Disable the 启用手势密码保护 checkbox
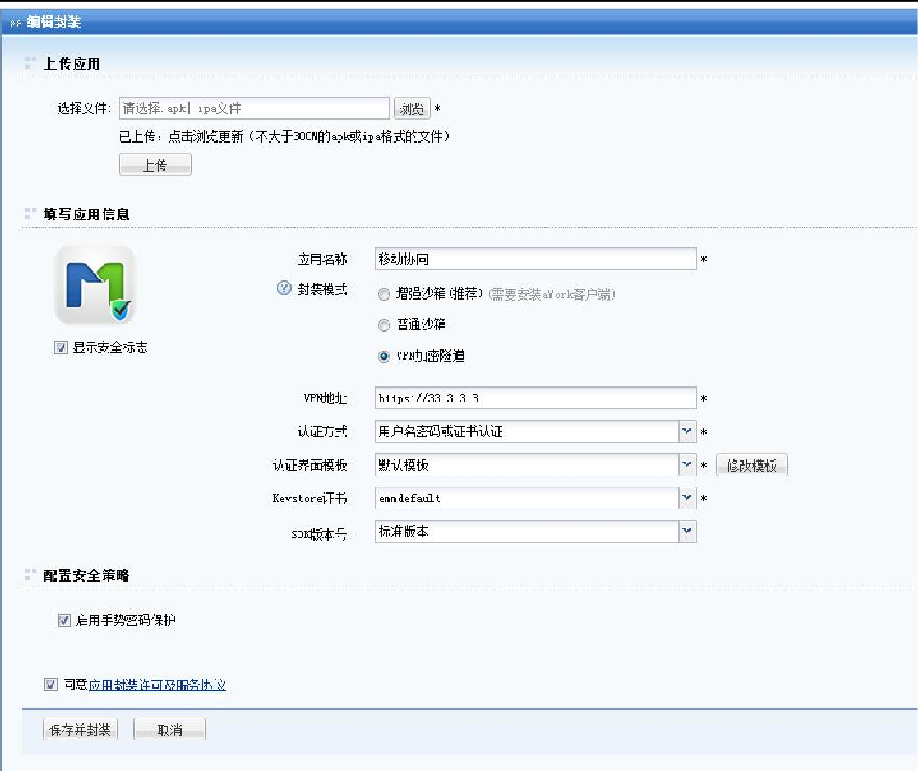Image resolution: width=918 pixels, height=771 pixels. pos(64,621)
